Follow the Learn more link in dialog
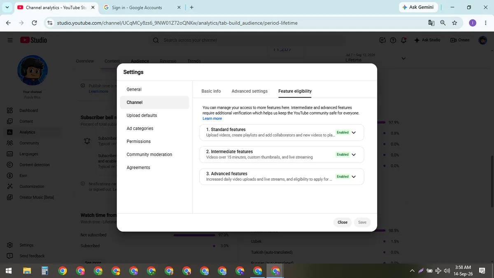 click(212, 119)
